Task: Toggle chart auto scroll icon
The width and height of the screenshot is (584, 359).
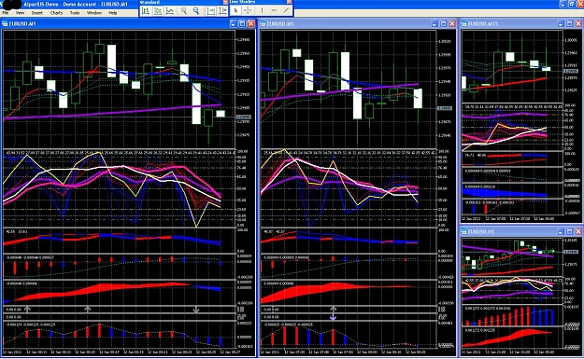Action: coord(211,11)
